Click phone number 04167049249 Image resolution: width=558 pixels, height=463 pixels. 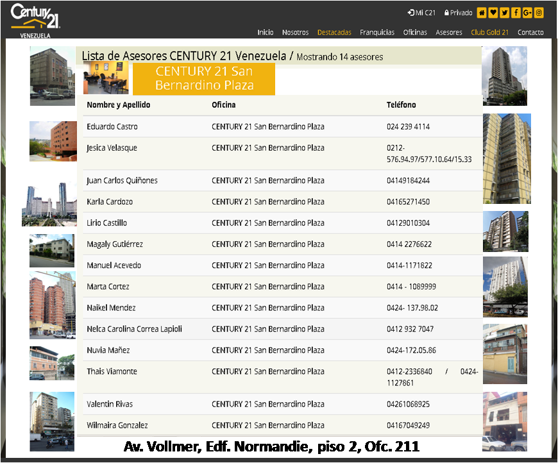pos(408,426)
